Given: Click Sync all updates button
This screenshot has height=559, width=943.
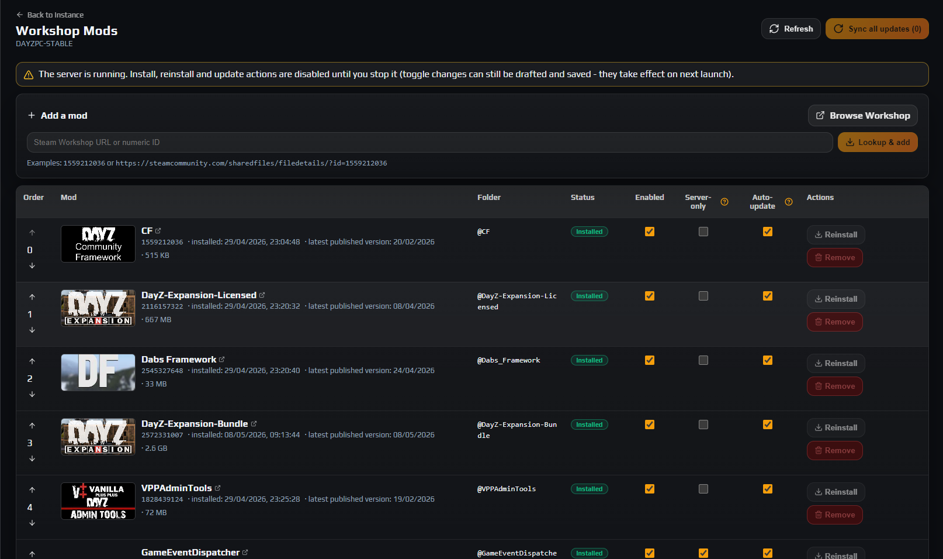Looking at the screenshot, I should (x=877, y=29).
